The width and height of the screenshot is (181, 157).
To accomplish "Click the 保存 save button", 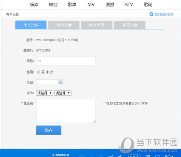I will 49,130.
